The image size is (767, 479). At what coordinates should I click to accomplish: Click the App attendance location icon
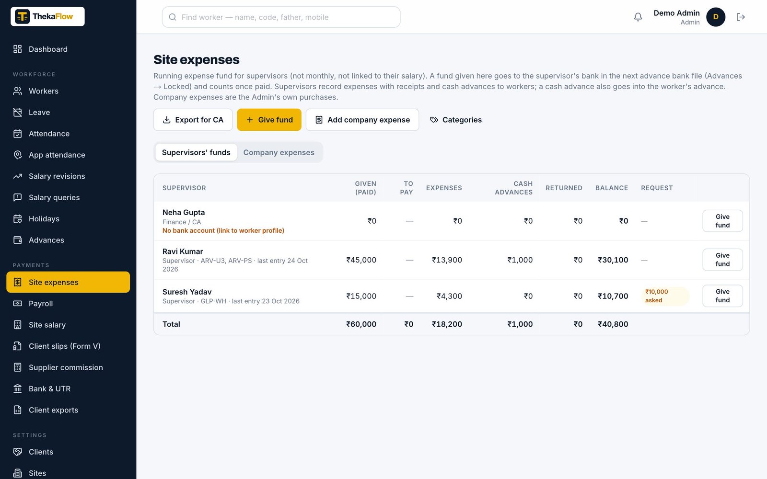tap(18, 155)
